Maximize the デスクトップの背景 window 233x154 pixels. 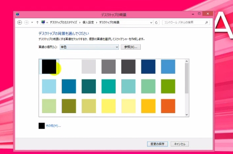click(x=199, y=13)
